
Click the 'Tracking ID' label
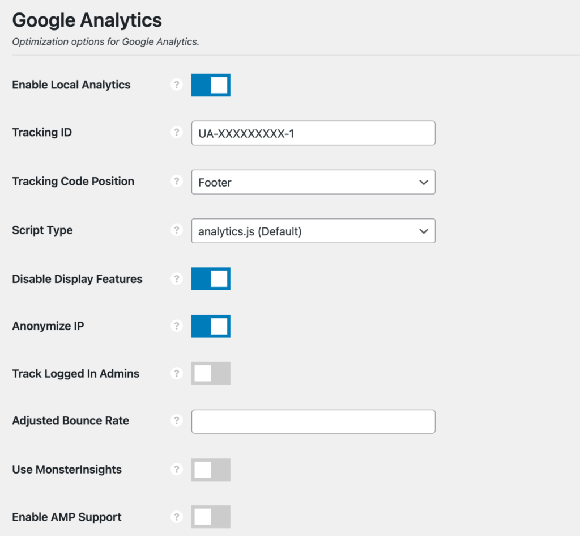tap(42, 132)
